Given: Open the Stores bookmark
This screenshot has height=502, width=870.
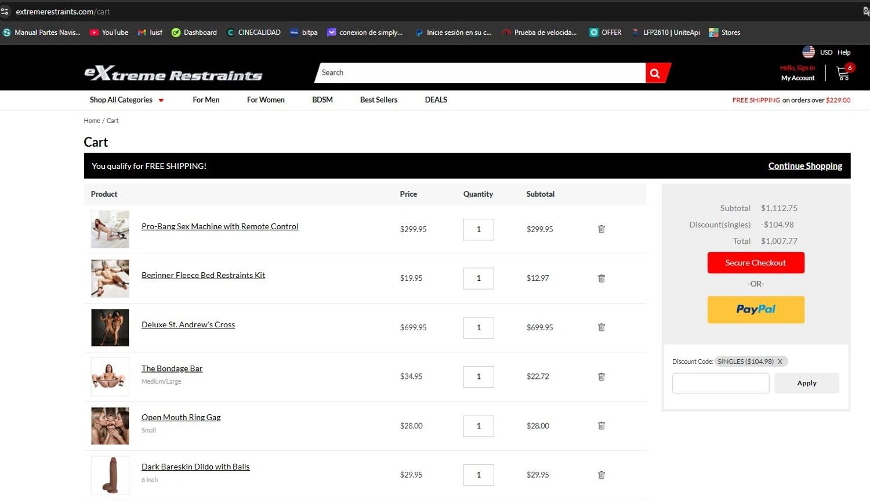Looking at the screenshot, I should click(725, 32).
